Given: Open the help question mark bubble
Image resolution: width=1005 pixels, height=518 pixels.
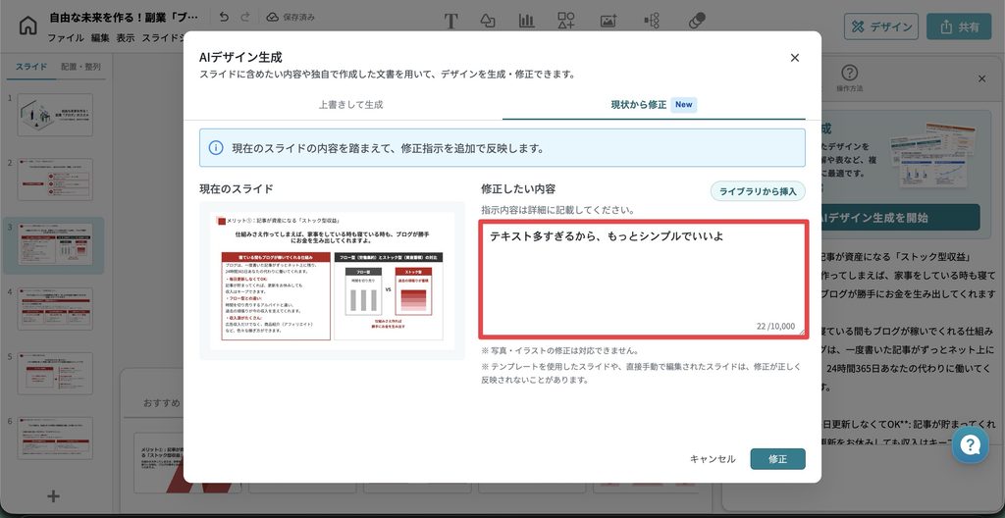Looking at the screenshot, I should (x=971, y=445).
